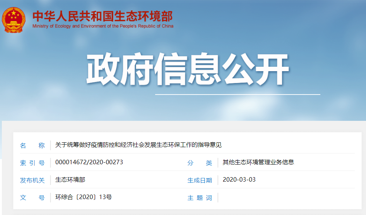The height and width of the screenshot is (215, 366).
Task: Select index number 000014672/2020-00273
Action: coord(89,162)
